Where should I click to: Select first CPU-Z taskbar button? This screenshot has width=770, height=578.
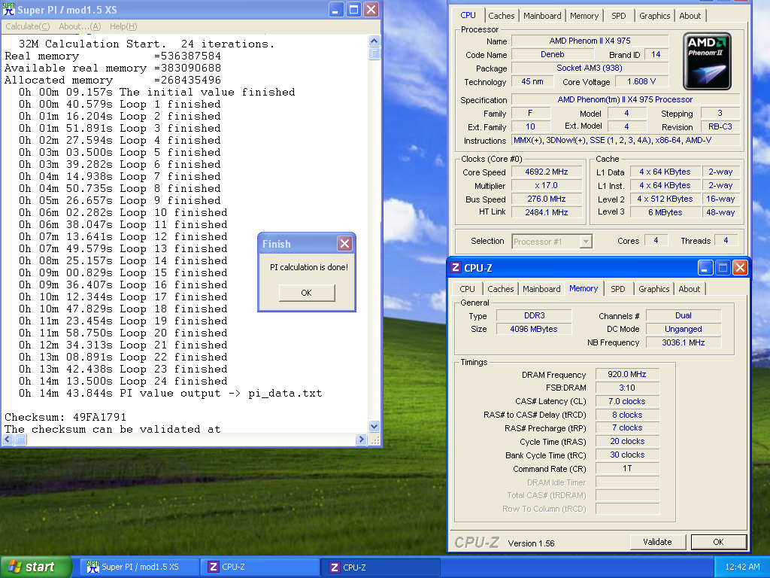pos(260,567)
